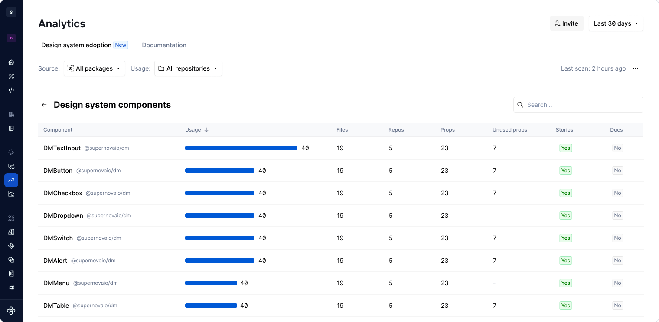Click the Stories column header

pos(564,130)
